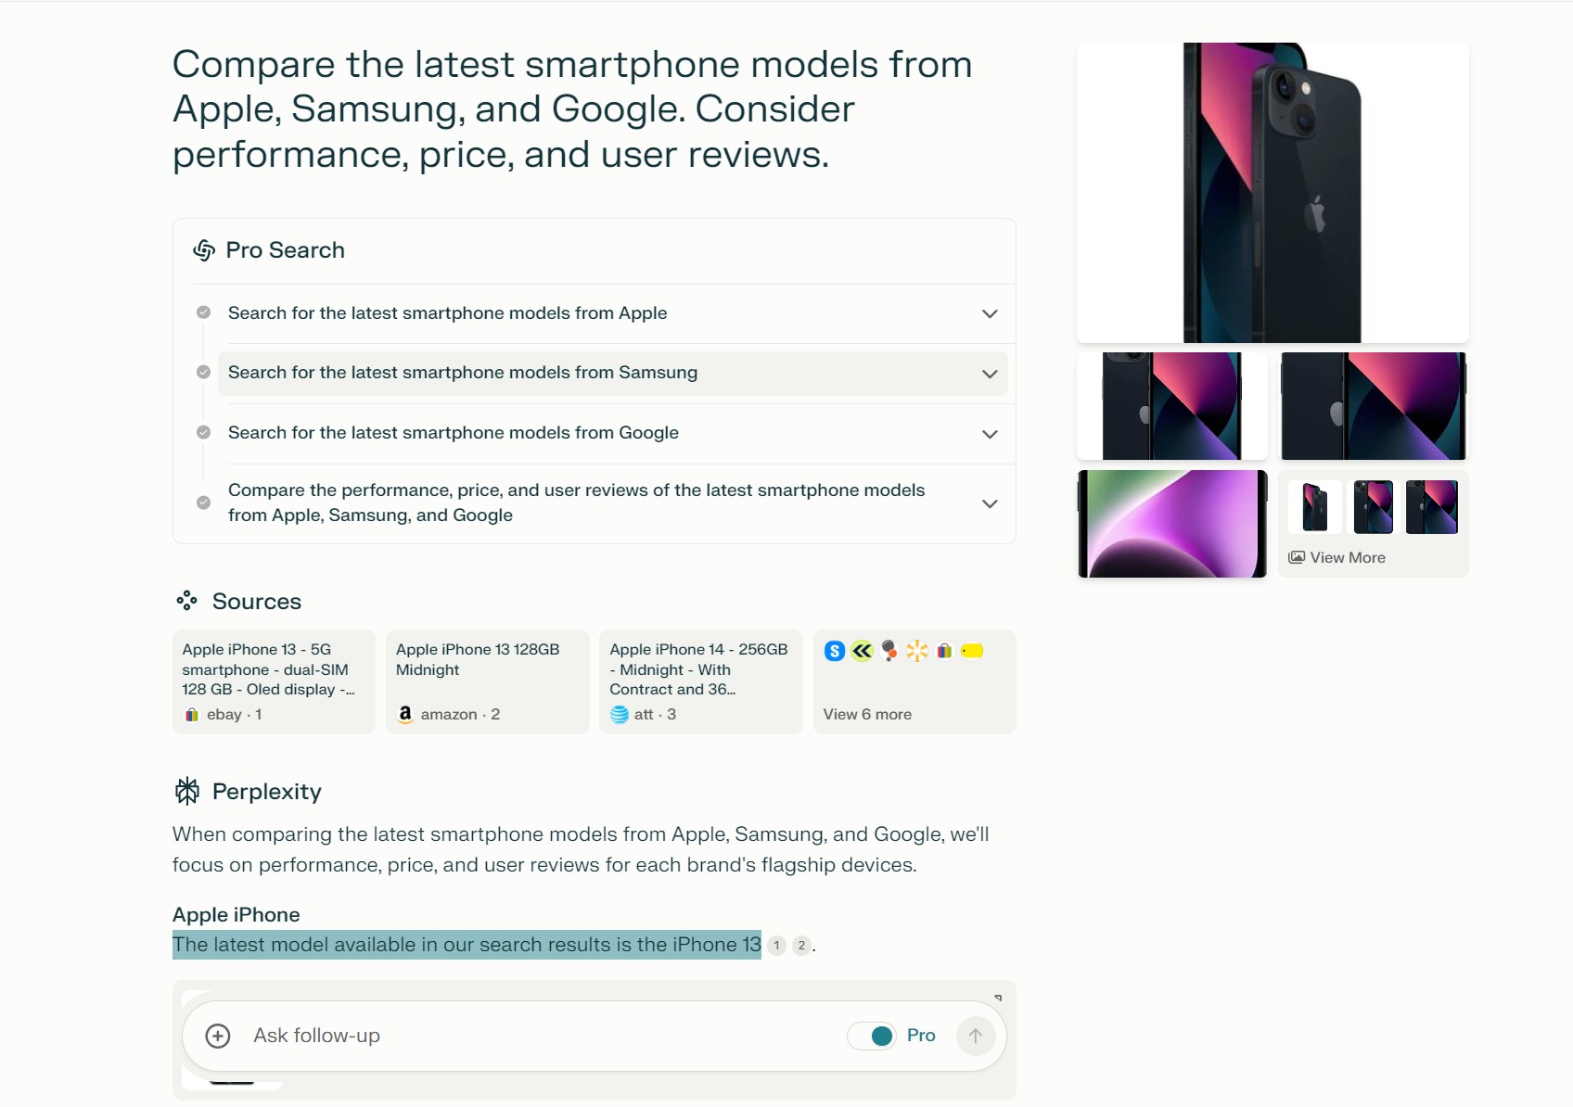The height and width of the screenshot is (1107, 1573).
Task: Open the large iPhone 13 main image
Action: coord(1272,193)
